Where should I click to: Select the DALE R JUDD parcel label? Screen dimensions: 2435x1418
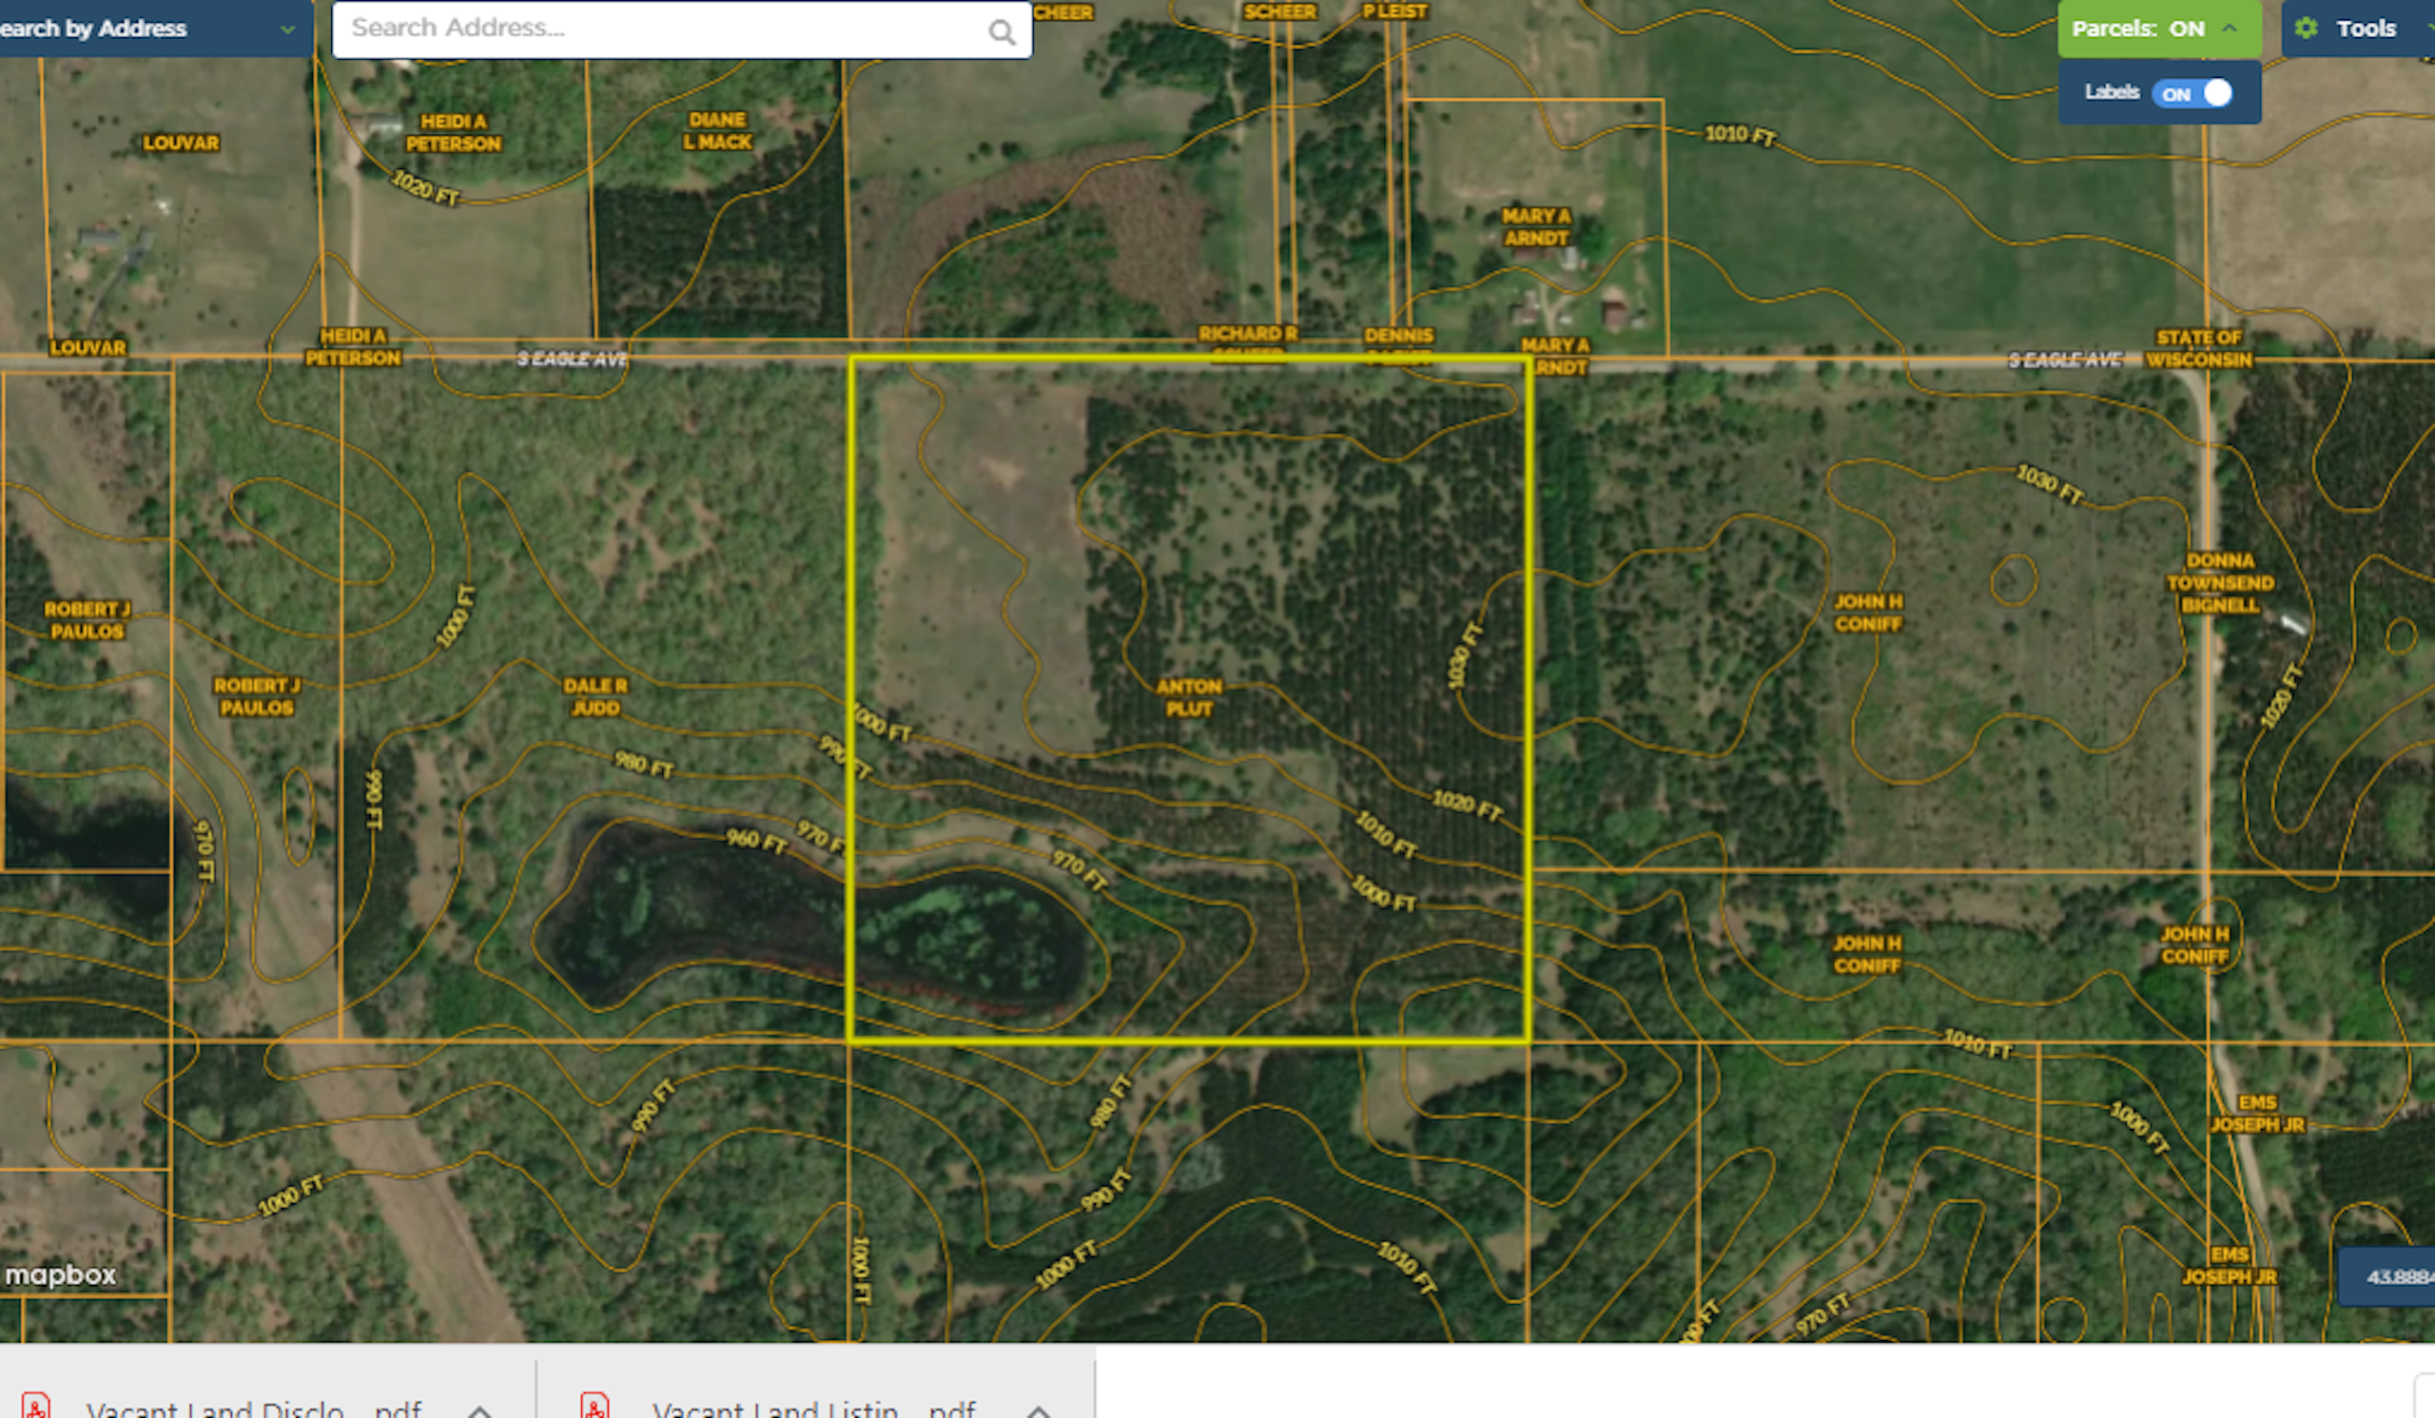tap(595, 696)
